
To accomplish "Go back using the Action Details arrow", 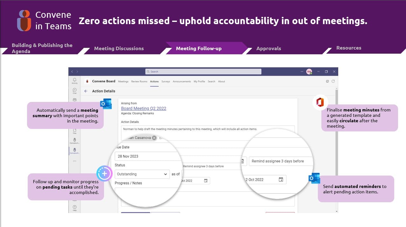I will tap(86, 91).
